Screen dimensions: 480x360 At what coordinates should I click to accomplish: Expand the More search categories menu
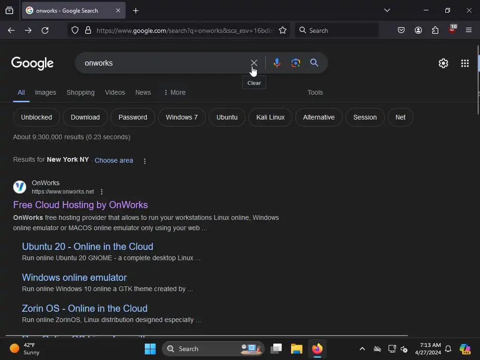175,92
